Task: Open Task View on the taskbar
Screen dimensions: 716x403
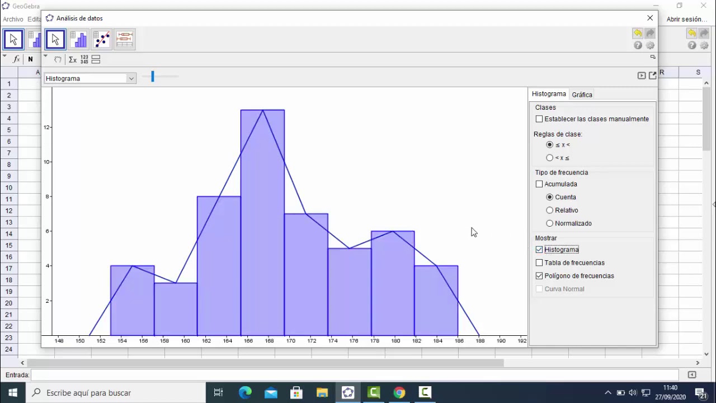Action: point(219,392)
